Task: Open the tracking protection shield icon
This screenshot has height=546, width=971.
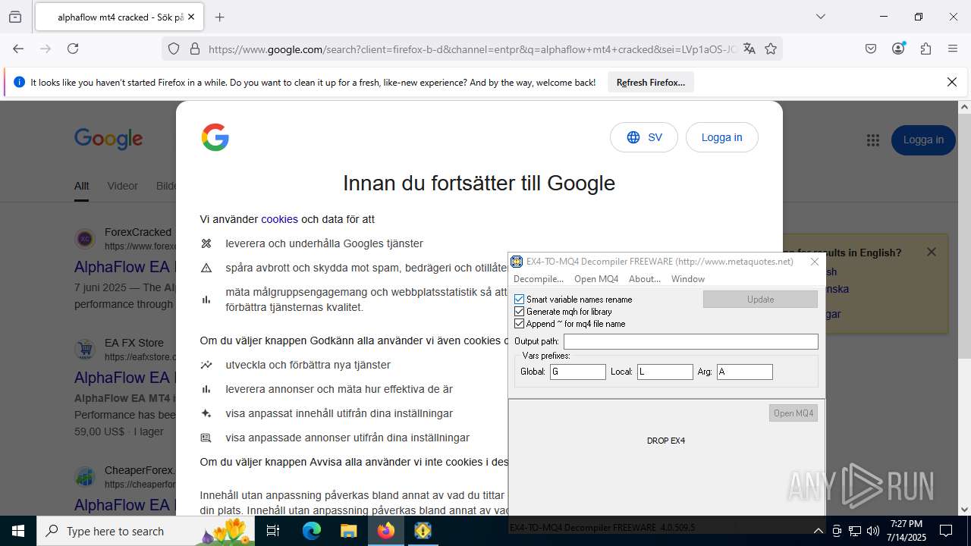Action: tap(174, 49)
